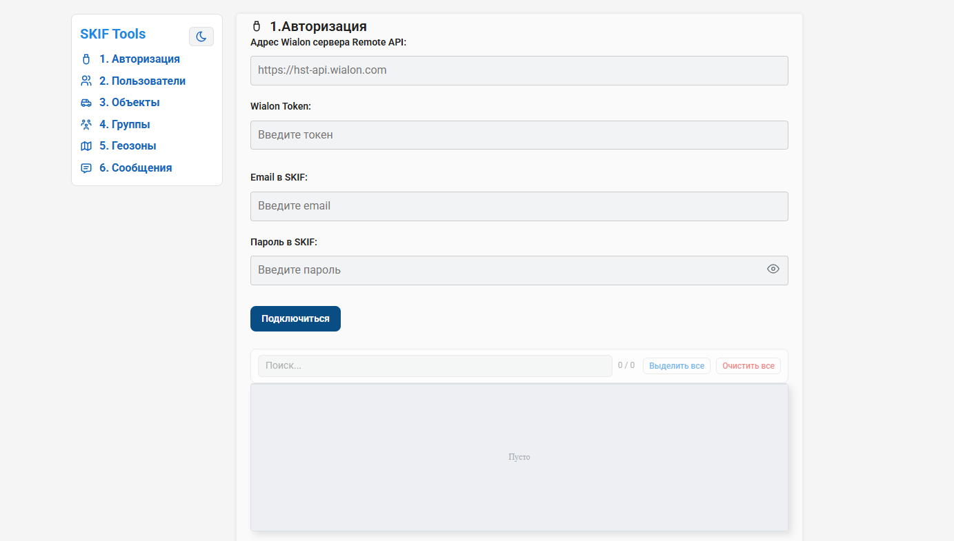This screenshot has height=541, width=954.
Task: Focus the Wialon server address field
Action: click(519, 70)
